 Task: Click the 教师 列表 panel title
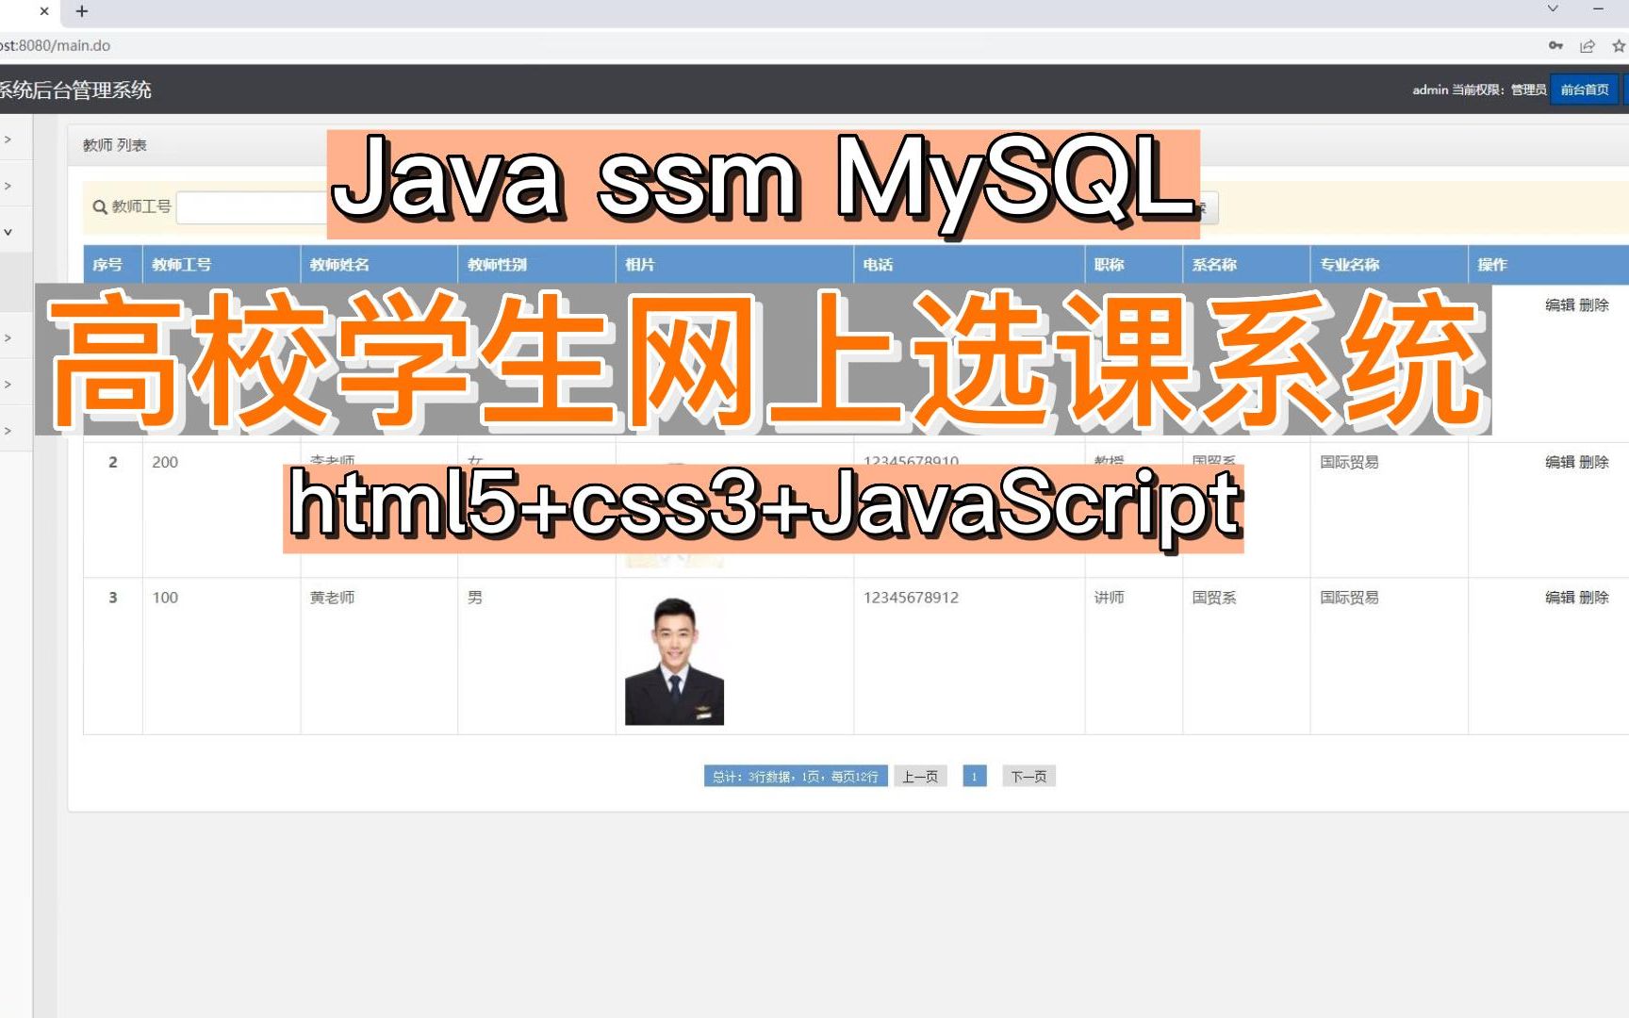click(x=115, y=145)
